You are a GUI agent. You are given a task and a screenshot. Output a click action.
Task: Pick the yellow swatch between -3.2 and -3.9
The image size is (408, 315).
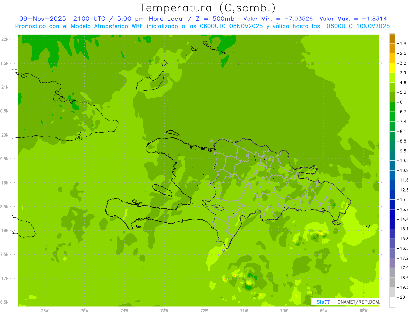tap(392, 68)
